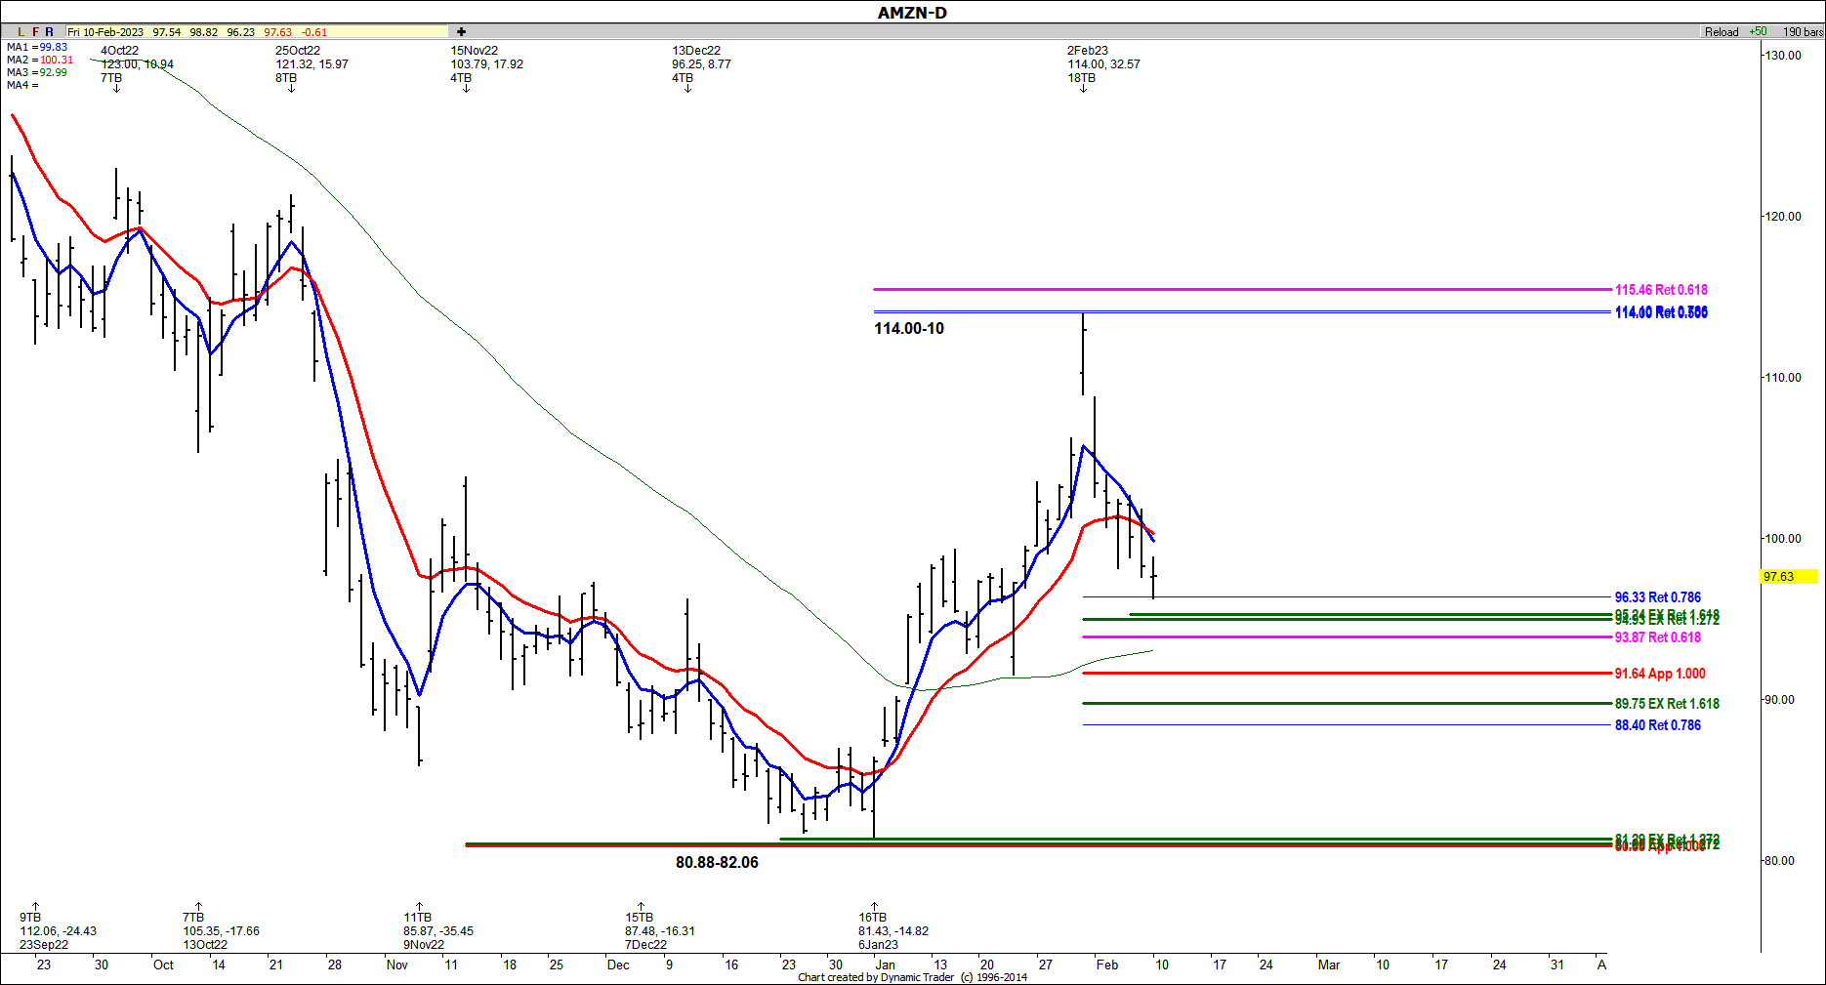Click the Nov label on date axis
The width and height of the screenshot is (1826, 985).
tap(396, 964)
